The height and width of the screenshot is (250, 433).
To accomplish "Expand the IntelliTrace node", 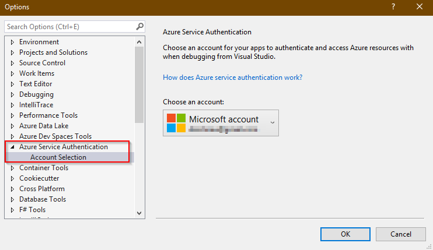I will (12, 105).
